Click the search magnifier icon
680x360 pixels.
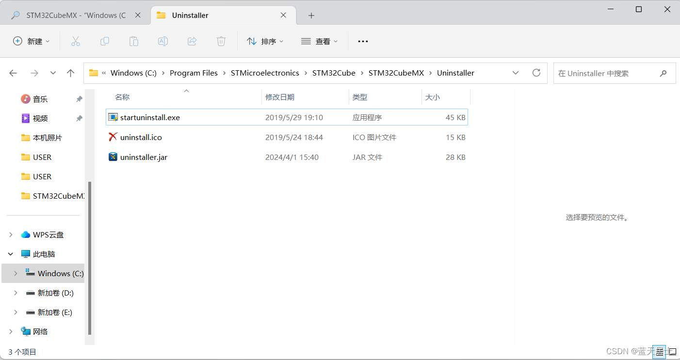tap(663, 73)
